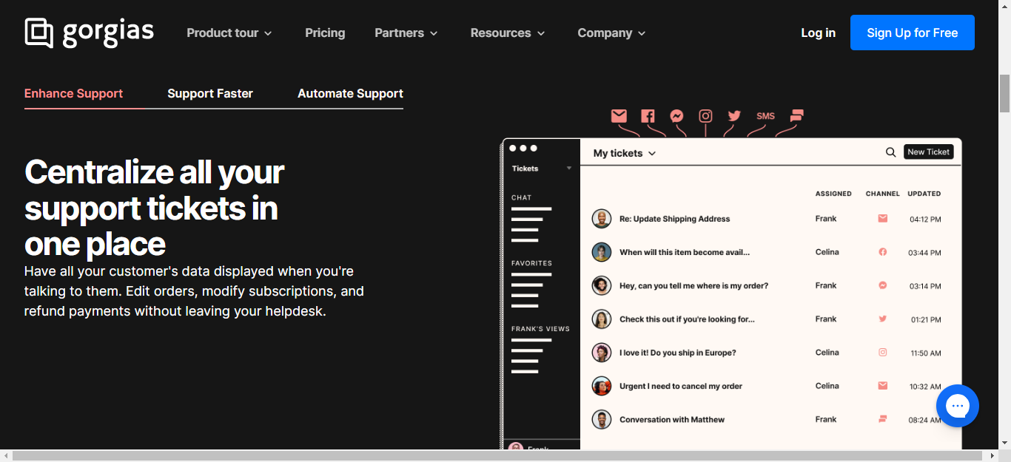Click the Instagram icon in the 11:50 AM row

coord(882,353)
